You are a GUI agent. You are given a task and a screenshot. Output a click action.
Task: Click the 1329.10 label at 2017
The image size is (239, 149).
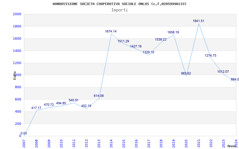point(148,52)
